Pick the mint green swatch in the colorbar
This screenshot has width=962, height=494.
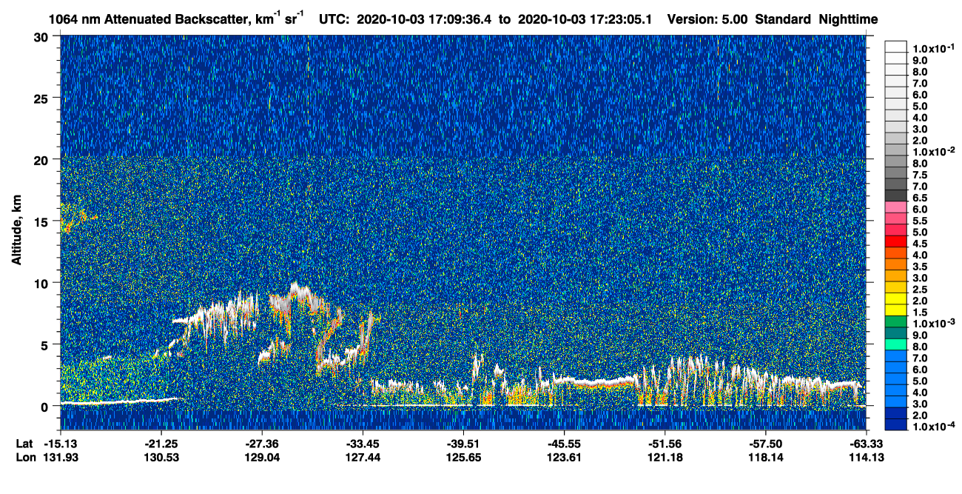(x=896, y=344)
